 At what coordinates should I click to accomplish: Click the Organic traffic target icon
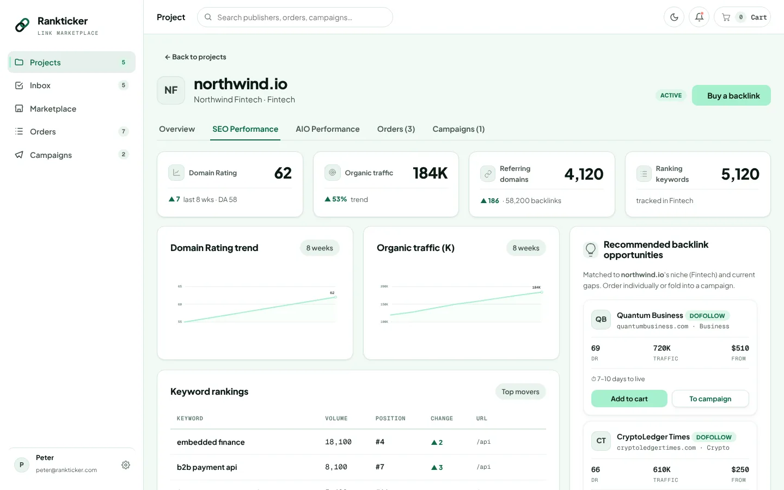tap(332, 173)
